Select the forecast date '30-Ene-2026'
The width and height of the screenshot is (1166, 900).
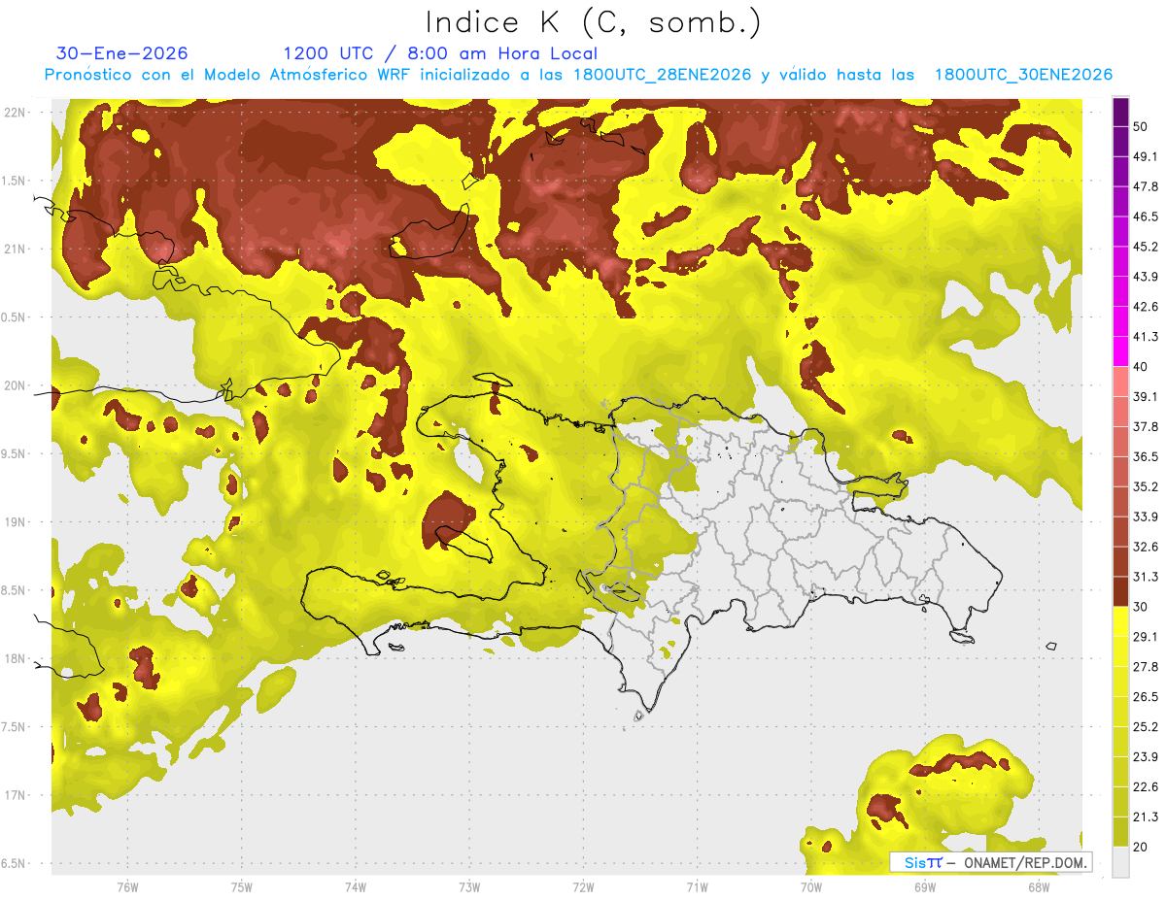point(122,53)
